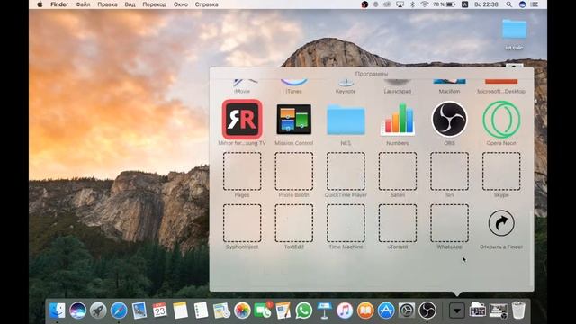The height and width of the screenshot is (324, 576).
Task: Open Notes app in the Dock
Action: (180, 310)
